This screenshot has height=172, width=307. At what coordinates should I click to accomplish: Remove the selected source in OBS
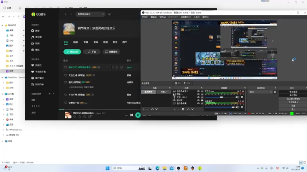pos(179,109)
